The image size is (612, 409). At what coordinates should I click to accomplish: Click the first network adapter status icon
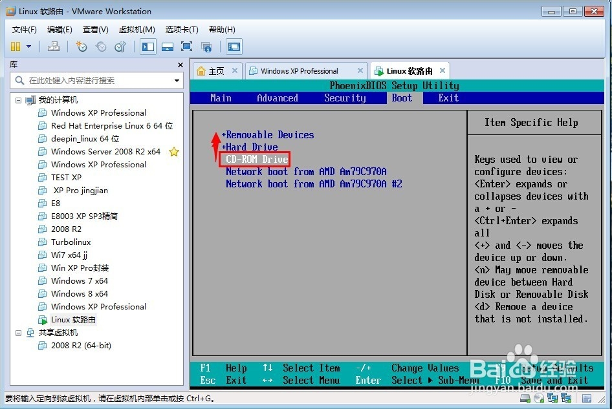click(552, 398)
